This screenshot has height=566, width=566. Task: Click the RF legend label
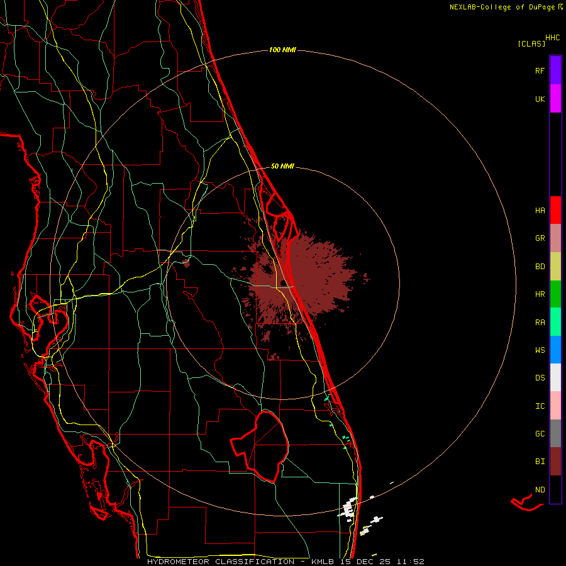coord(540,70)
